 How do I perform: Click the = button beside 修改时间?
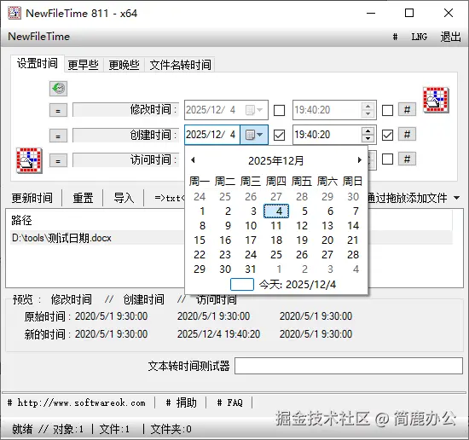(58, 111)
